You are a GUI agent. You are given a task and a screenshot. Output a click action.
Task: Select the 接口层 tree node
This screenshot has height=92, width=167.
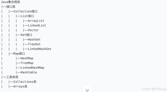coord(11,7)
